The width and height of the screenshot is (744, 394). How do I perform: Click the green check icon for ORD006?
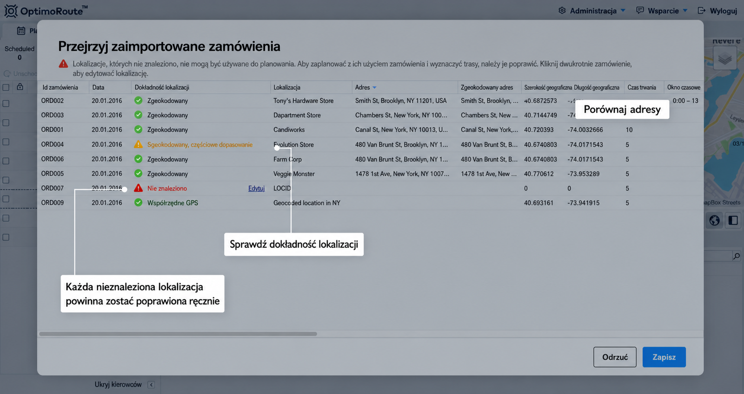(x=138, y=159)
